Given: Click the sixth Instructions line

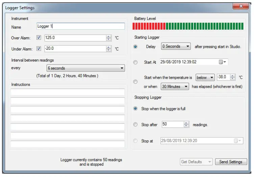Looking at the screenshot, I should [68, 136].
